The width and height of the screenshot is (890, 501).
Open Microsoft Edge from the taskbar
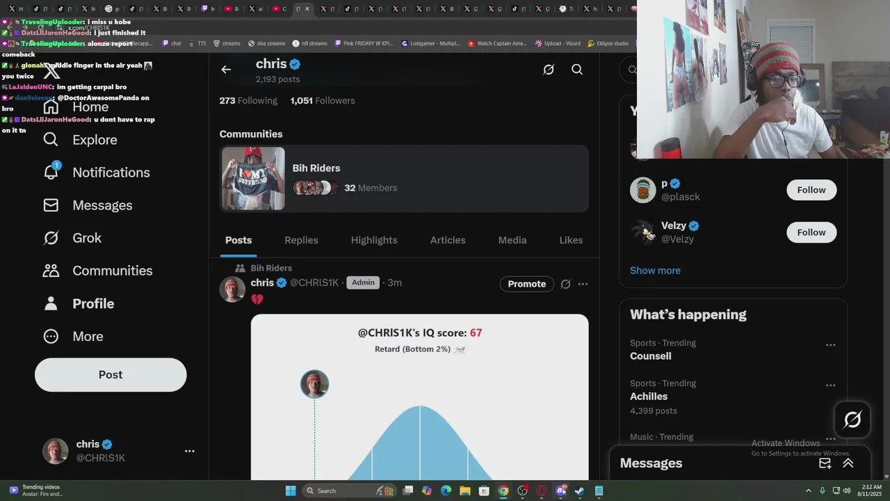point(446,491)
